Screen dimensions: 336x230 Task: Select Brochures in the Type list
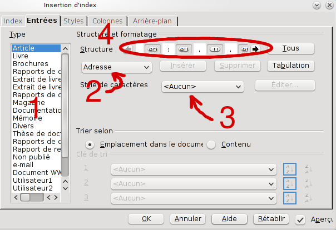36,64
